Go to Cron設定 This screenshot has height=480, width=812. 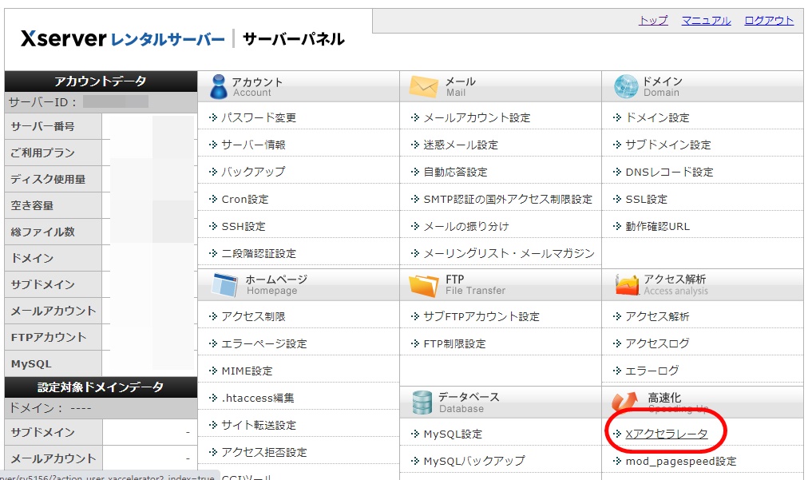(x=245, y=200)
